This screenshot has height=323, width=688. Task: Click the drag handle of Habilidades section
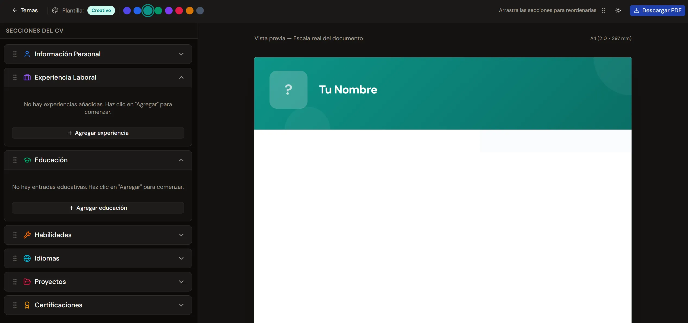tap(15, 235)
